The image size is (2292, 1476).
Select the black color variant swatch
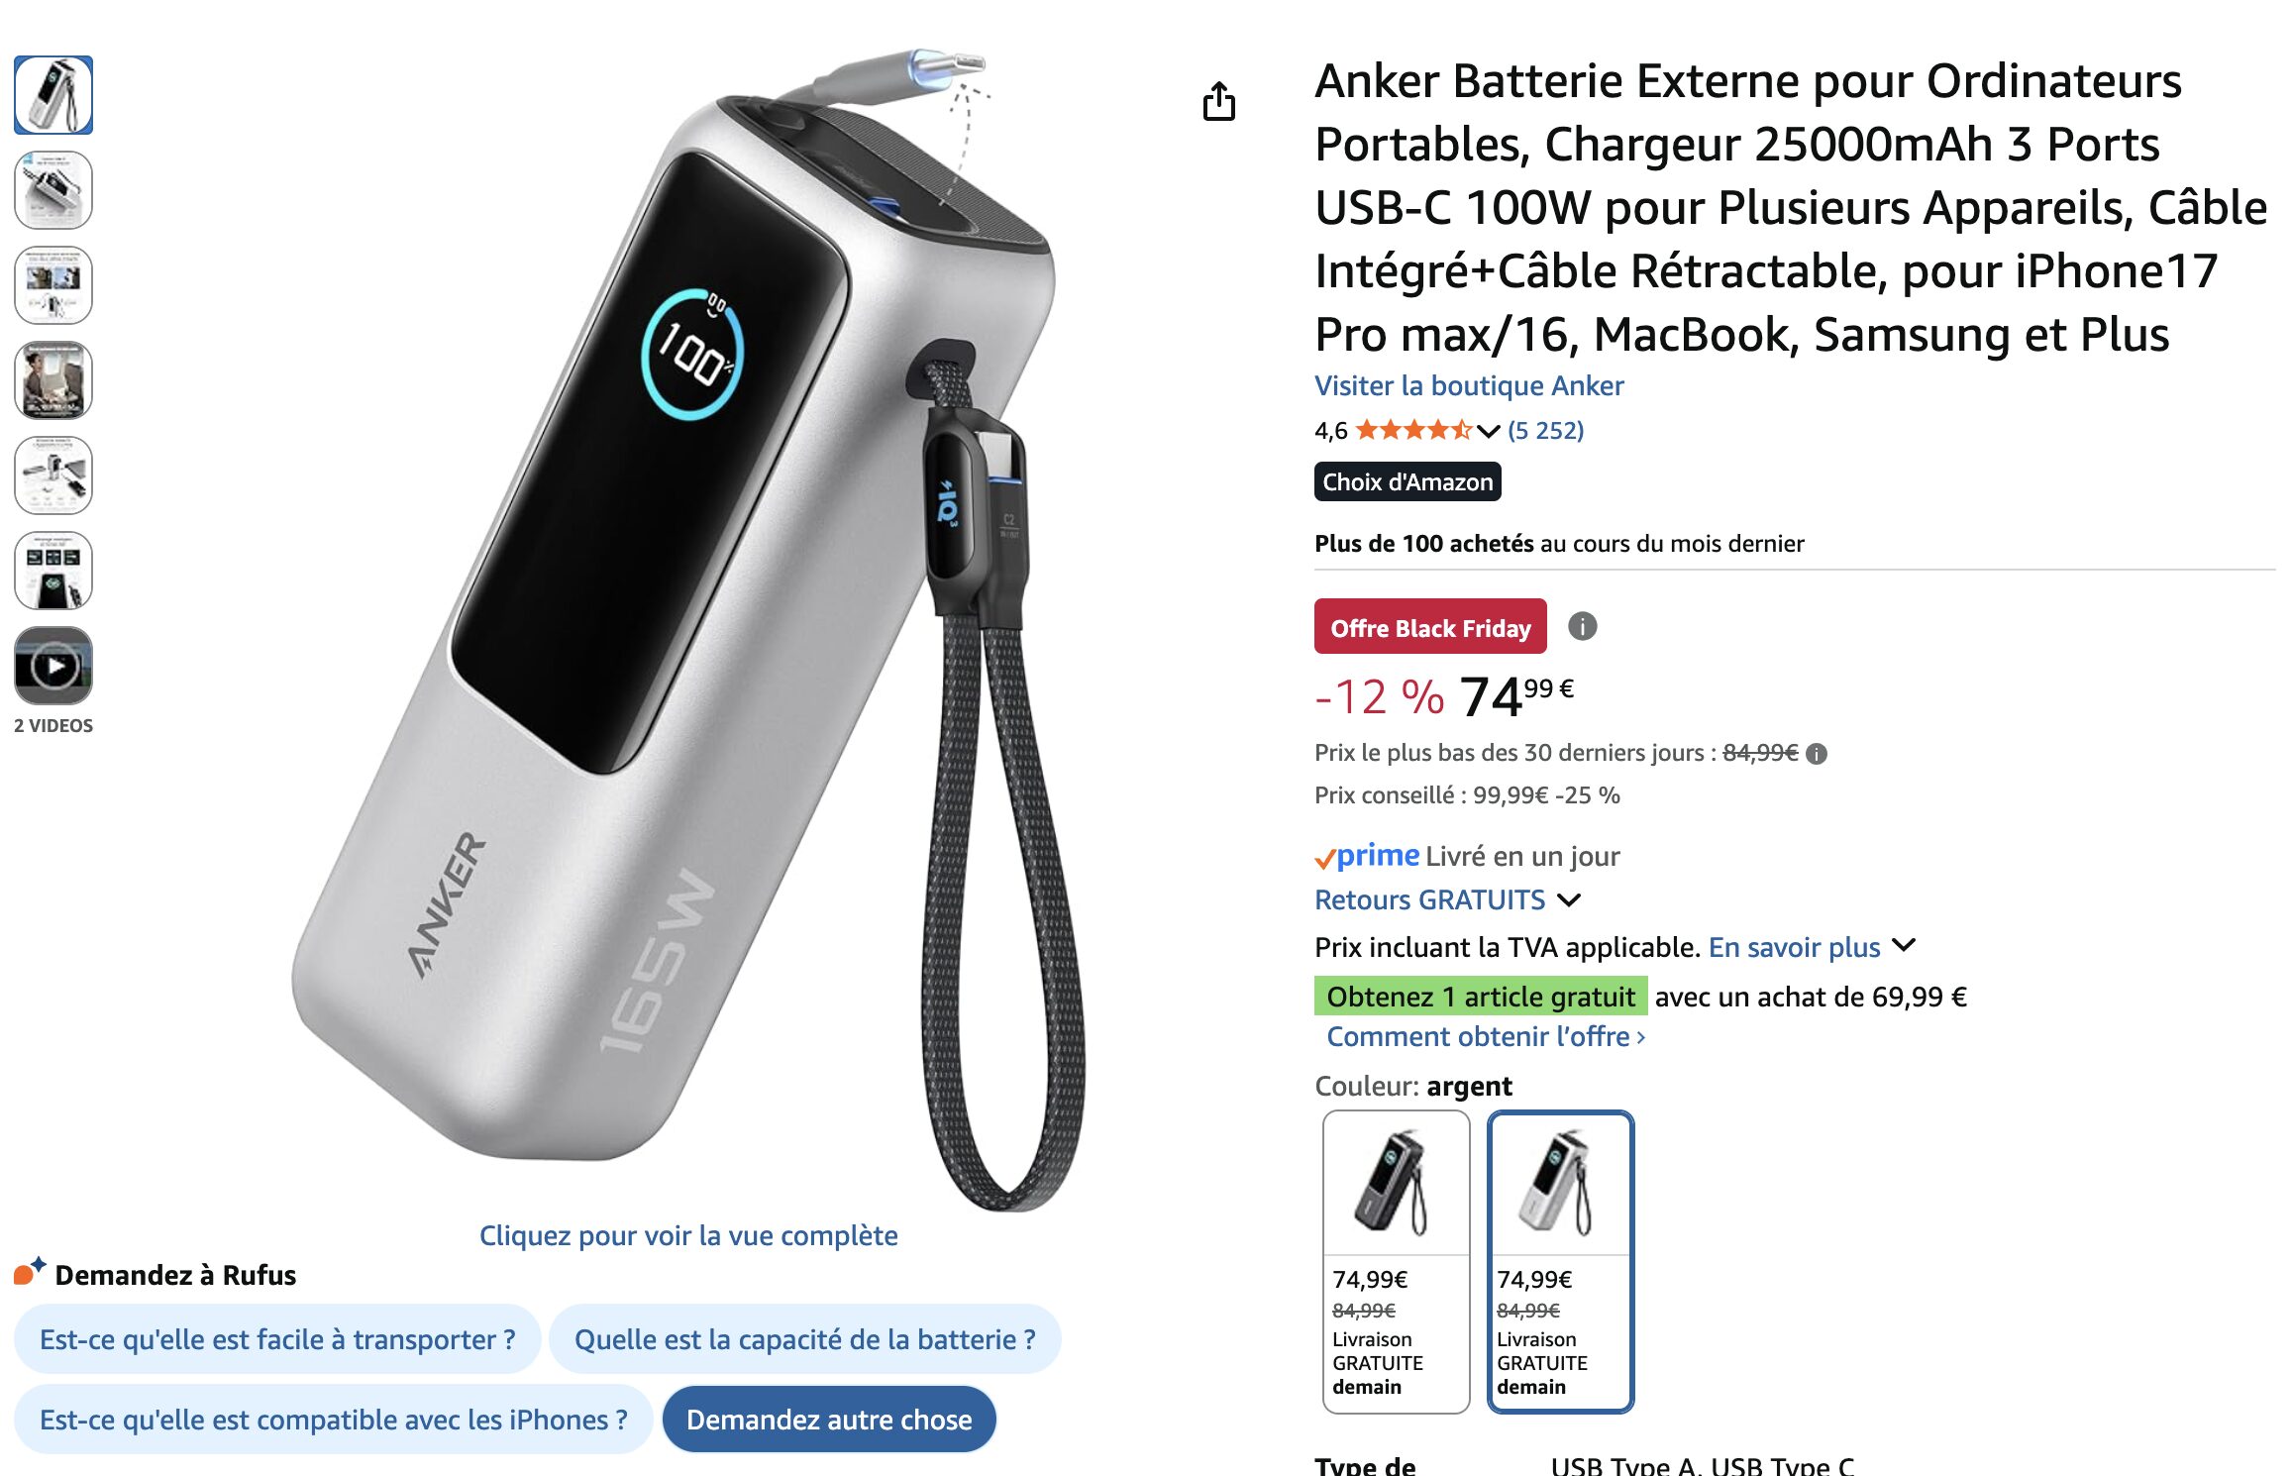pos(1396,1261)
